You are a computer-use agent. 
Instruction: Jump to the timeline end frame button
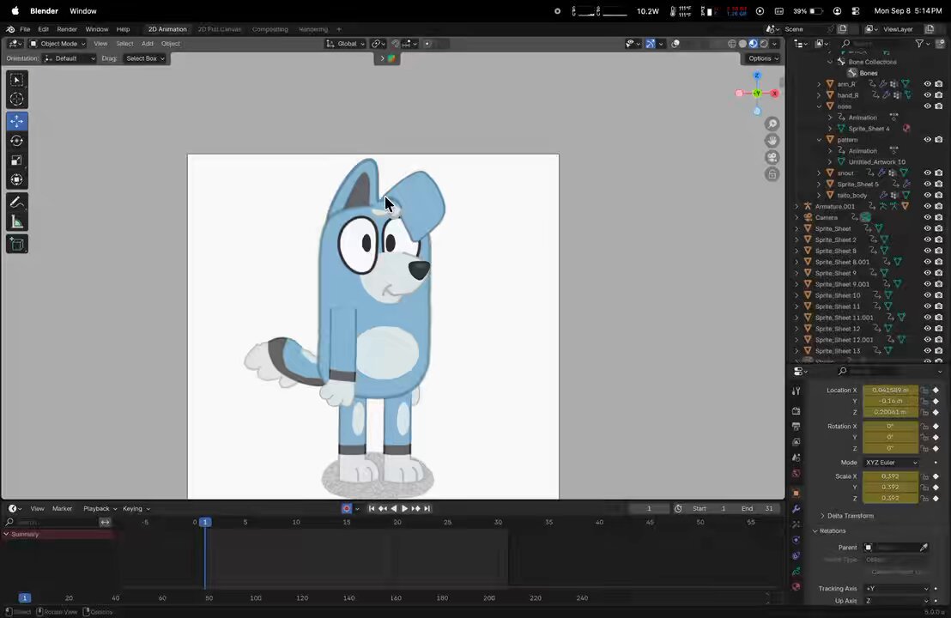pos(427,508)
